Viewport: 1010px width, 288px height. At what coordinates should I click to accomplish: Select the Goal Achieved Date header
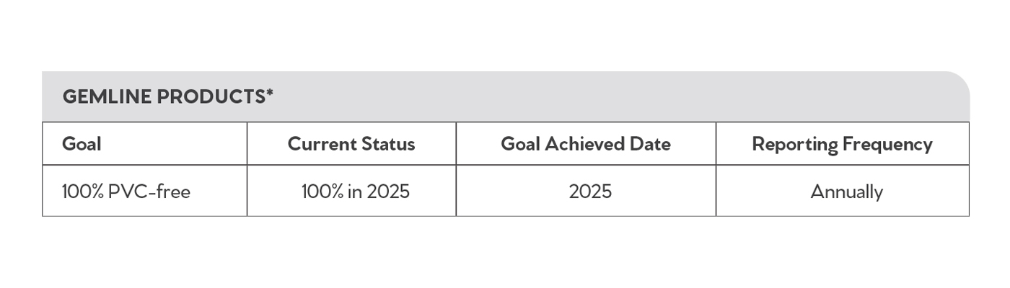tap(586, 144)
